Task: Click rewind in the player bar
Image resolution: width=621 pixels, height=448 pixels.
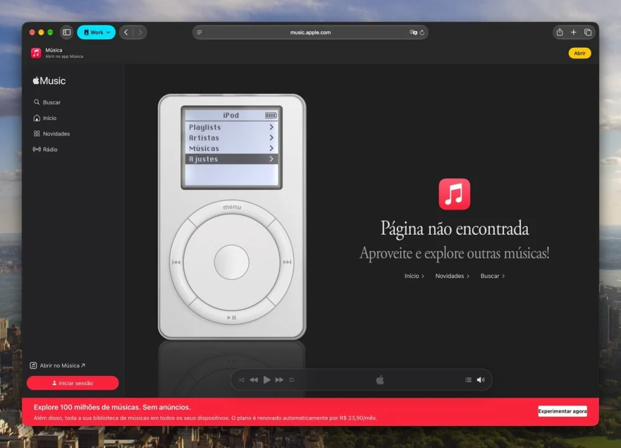Action: 254,380
